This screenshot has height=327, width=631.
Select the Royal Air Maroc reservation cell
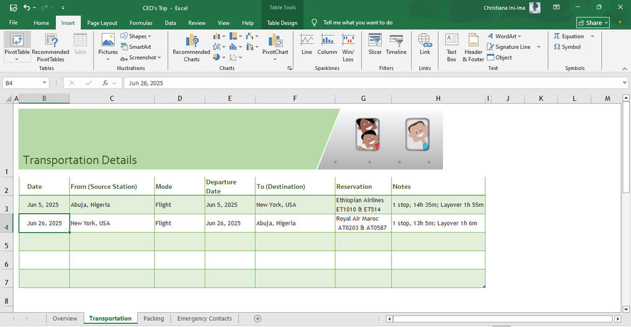(x=363, y=223)
